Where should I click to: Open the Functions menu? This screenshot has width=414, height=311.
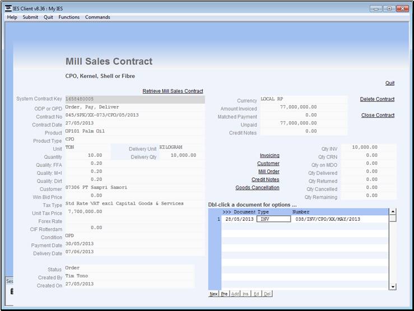click(69, 17)
